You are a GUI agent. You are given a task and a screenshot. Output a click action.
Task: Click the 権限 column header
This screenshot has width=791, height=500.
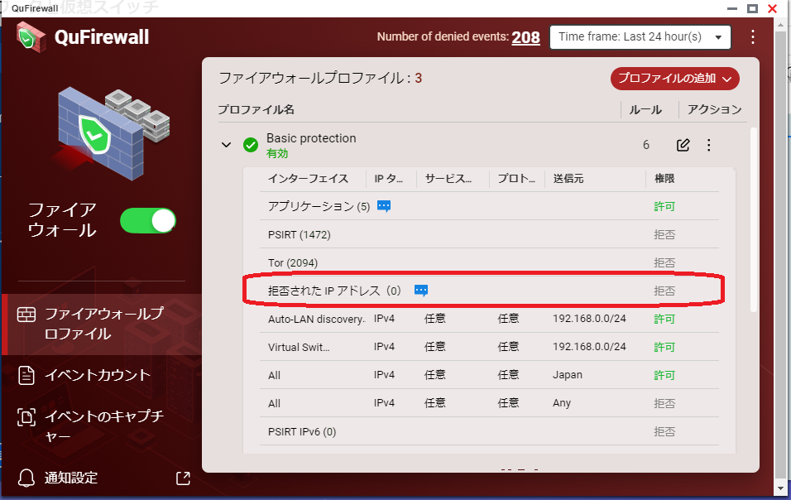[x=664, y=179]
